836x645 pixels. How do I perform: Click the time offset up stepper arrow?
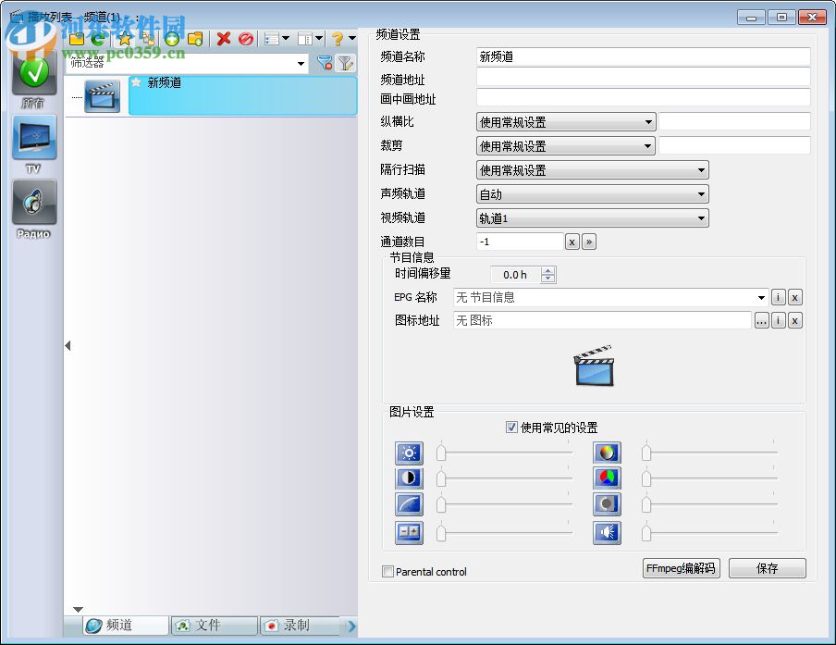tap(549, 271)
